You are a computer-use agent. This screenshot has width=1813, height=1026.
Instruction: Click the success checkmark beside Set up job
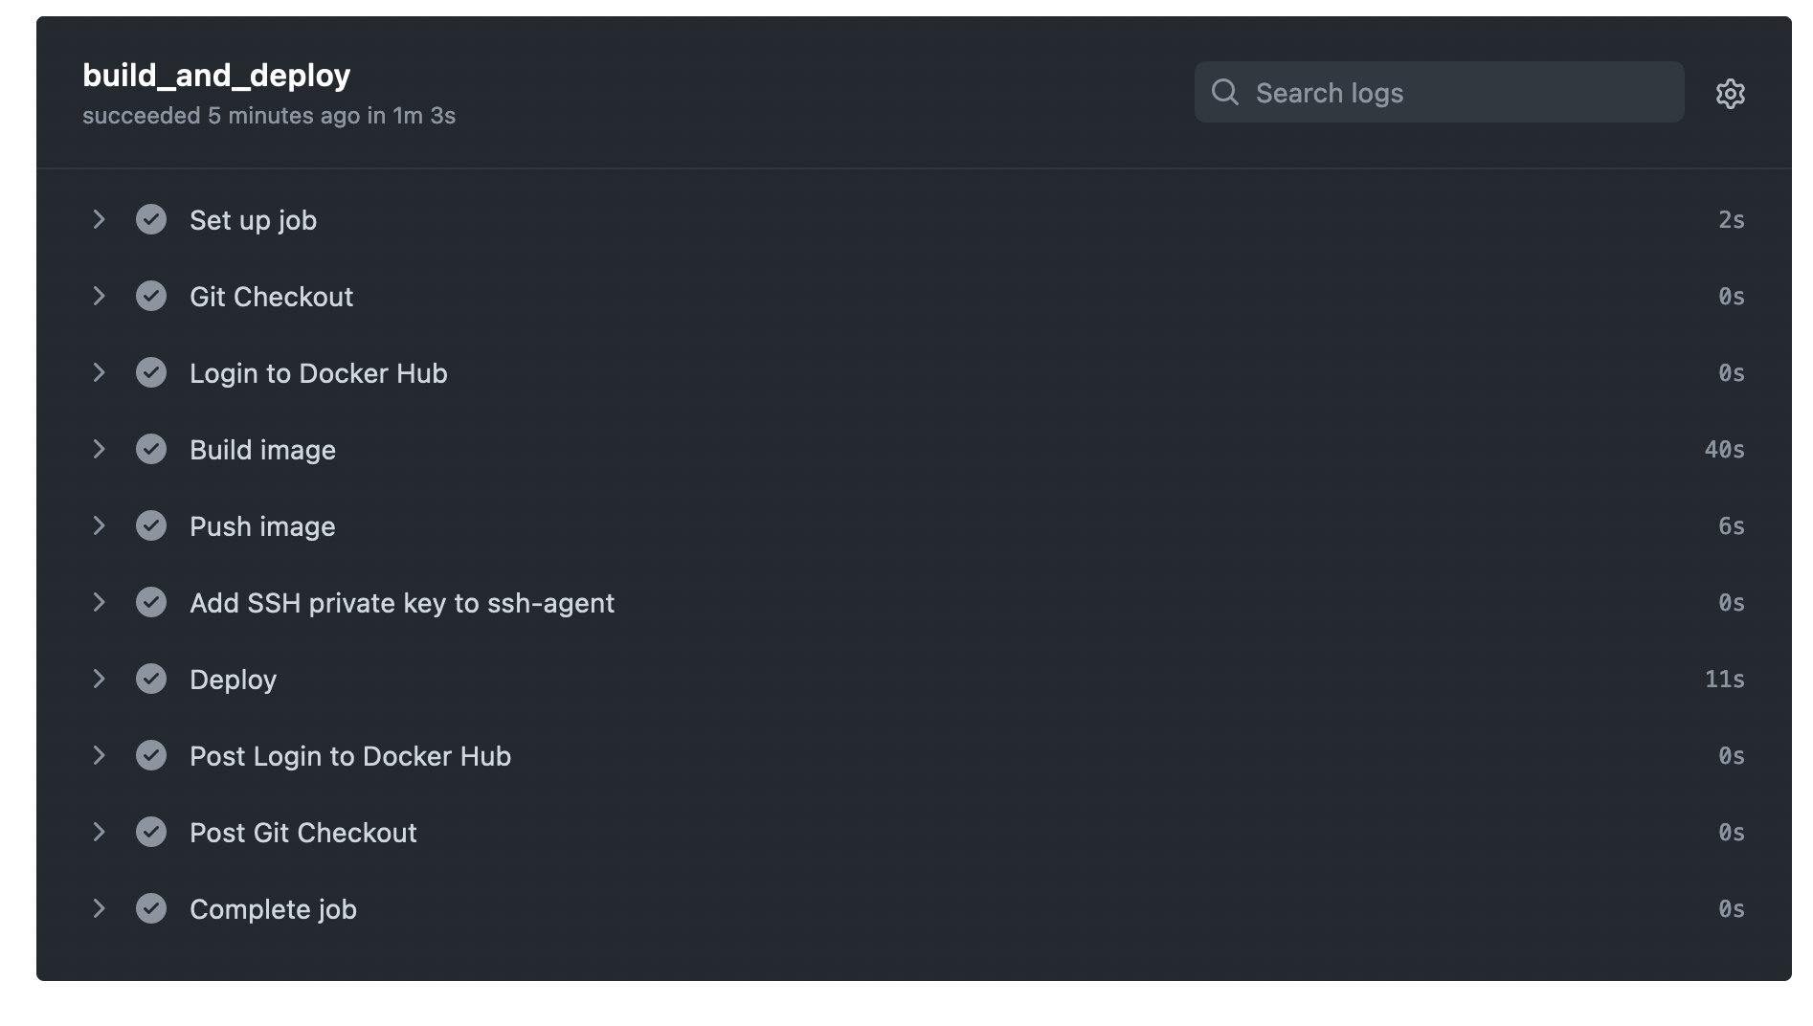(x=151, y=219)
